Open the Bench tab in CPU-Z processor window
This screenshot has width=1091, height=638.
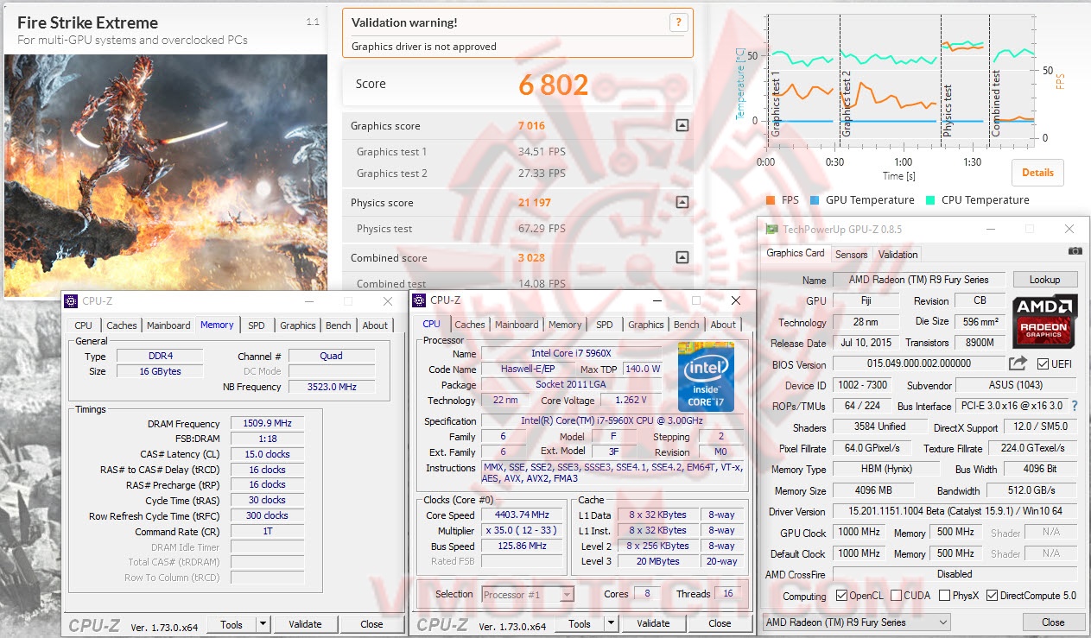(686, 325)
